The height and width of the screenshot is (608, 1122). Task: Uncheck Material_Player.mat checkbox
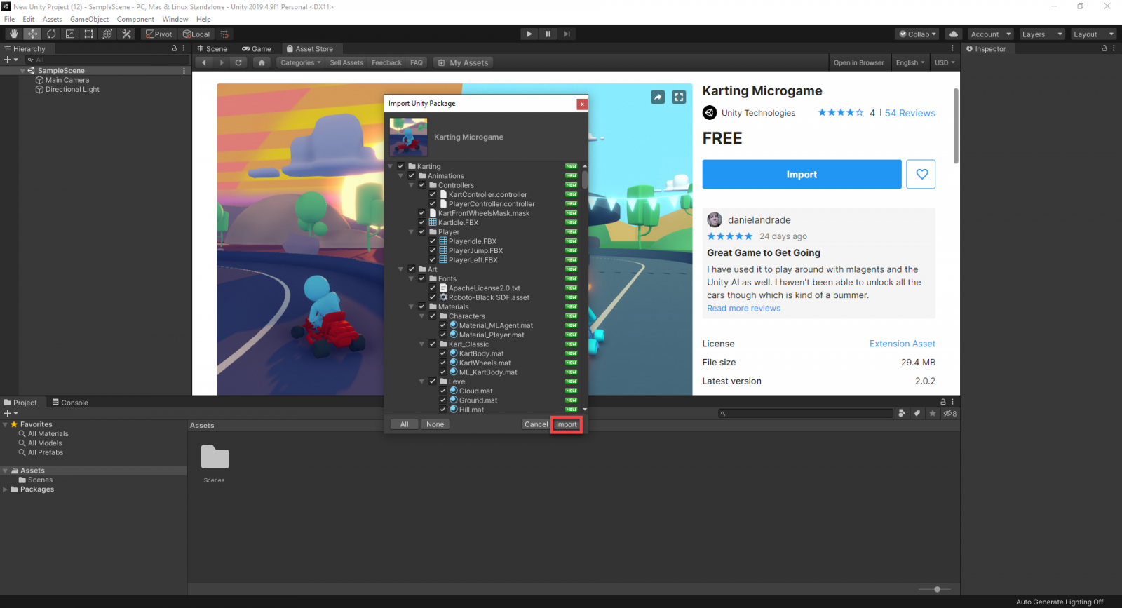[443, 335]
